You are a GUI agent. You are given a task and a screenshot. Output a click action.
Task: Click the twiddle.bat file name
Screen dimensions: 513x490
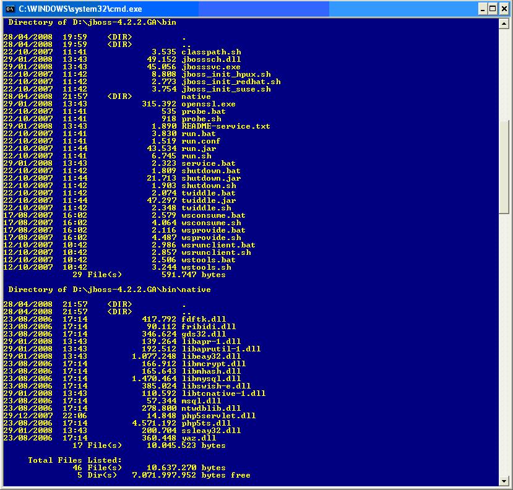point(209,193)
